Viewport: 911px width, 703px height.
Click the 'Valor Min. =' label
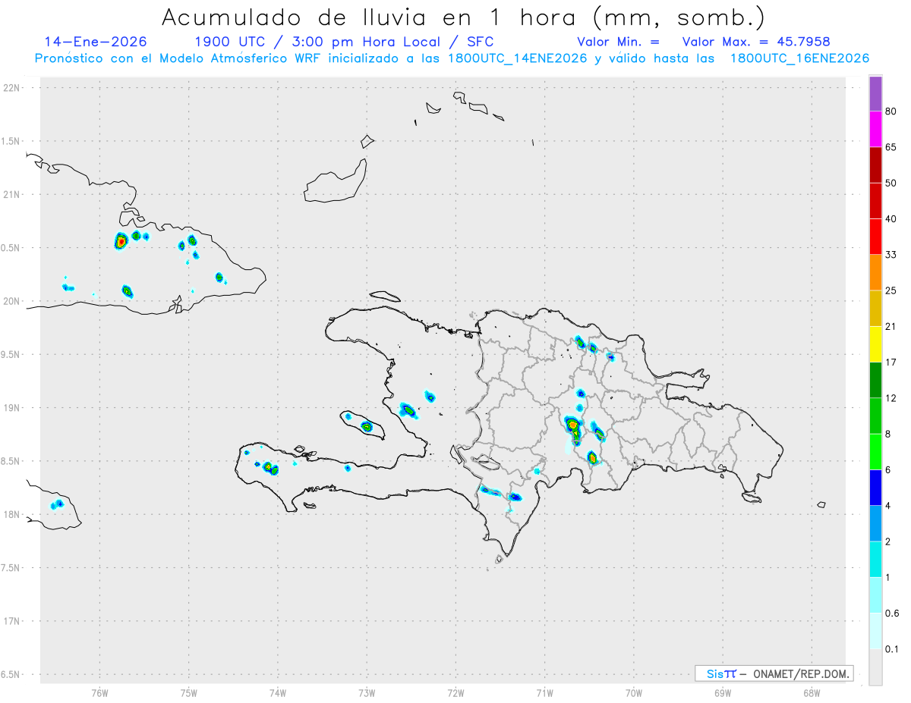pos(618,42)
